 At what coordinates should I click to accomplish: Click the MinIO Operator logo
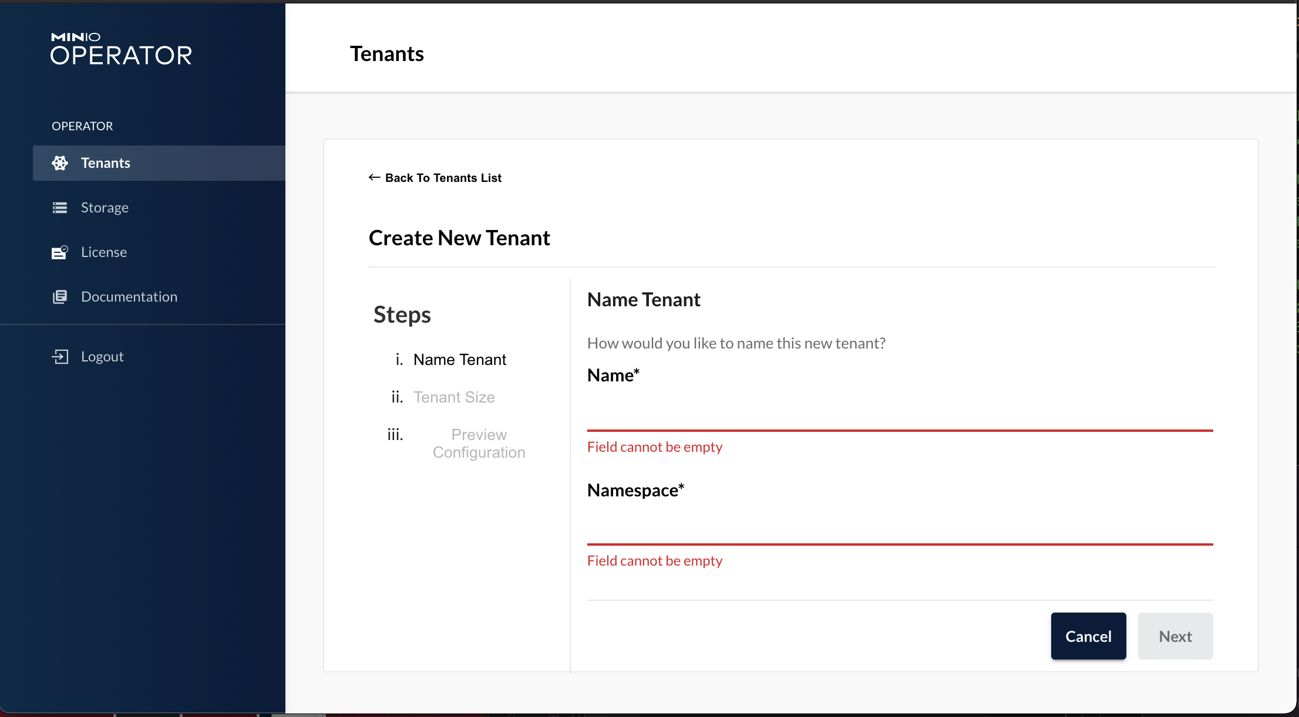[121, 48]
